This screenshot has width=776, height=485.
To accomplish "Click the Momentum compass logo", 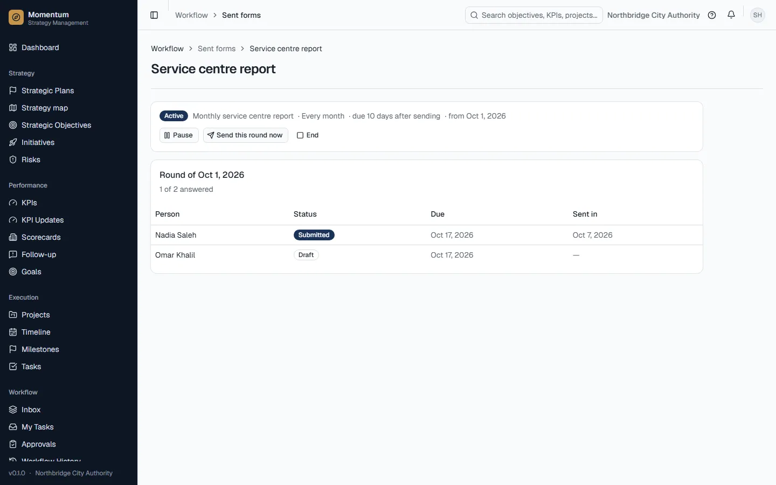I will point(16,18).
